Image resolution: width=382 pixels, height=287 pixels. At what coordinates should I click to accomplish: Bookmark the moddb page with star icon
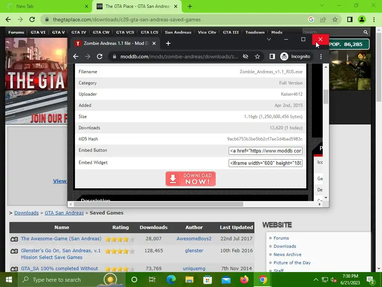[257, 57]
